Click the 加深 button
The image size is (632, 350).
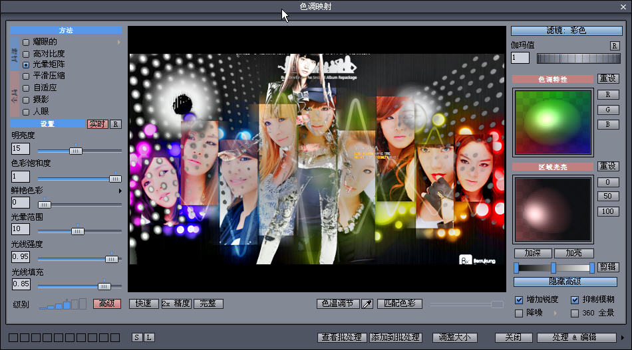pos(533,253)
